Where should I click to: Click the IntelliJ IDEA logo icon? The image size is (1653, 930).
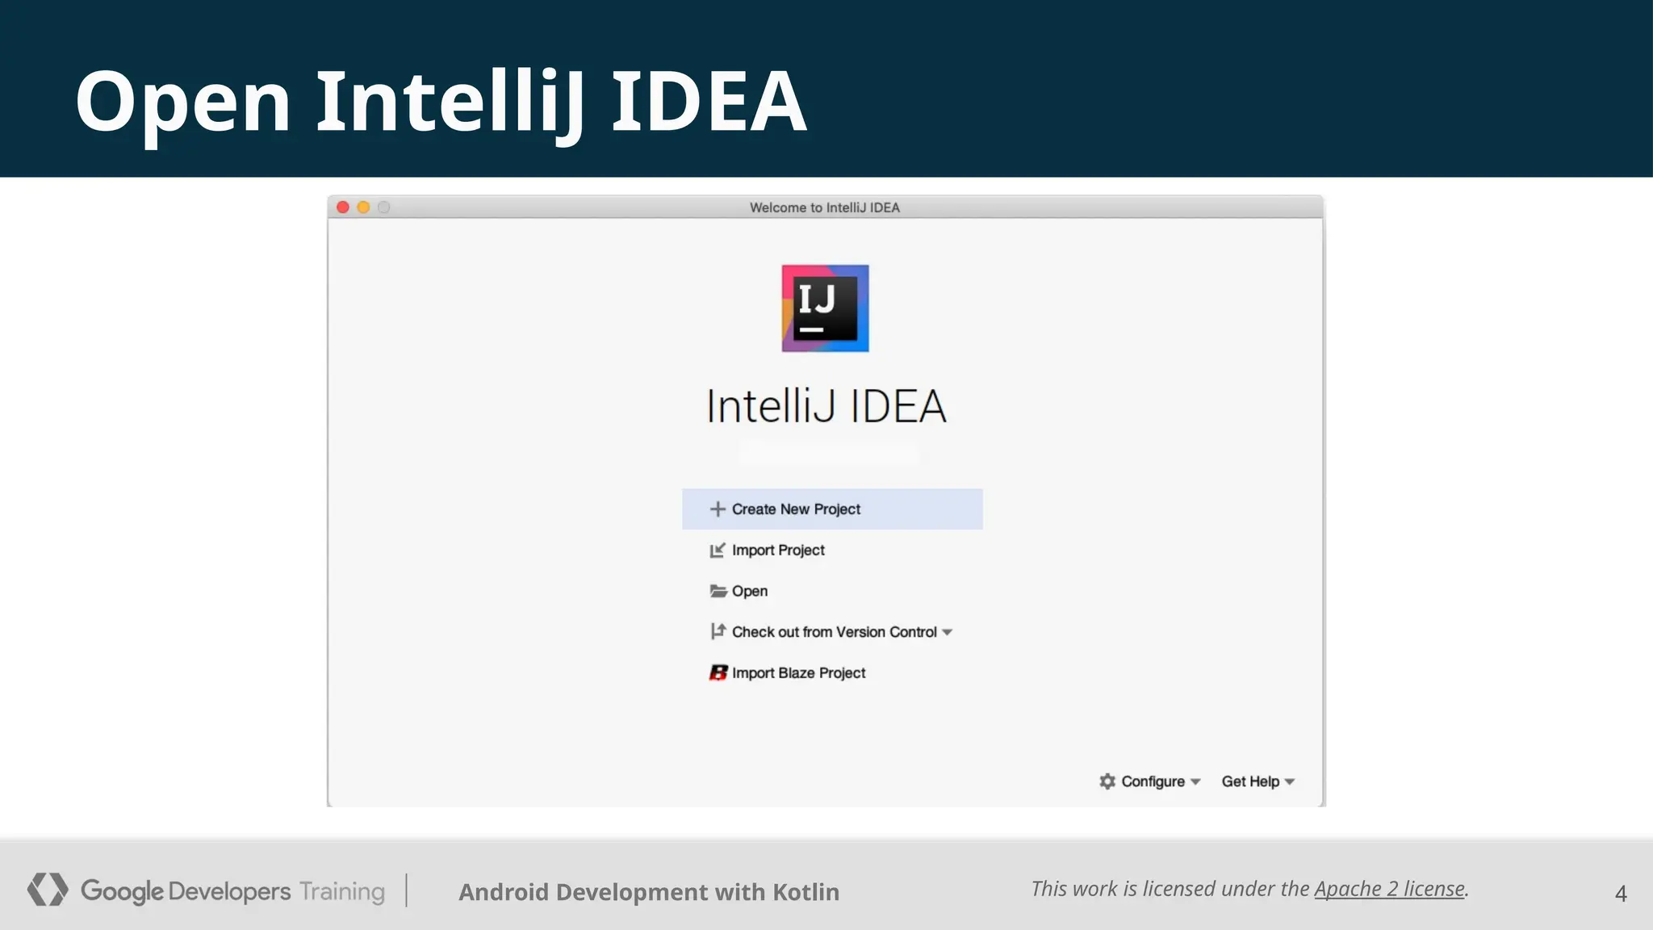point(825,308)
